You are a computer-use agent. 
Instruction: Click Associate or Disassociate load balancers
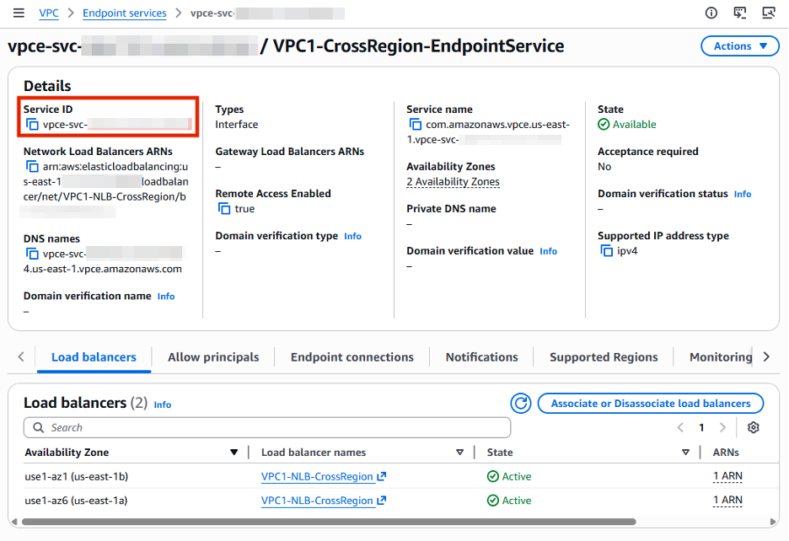[650, 403]
